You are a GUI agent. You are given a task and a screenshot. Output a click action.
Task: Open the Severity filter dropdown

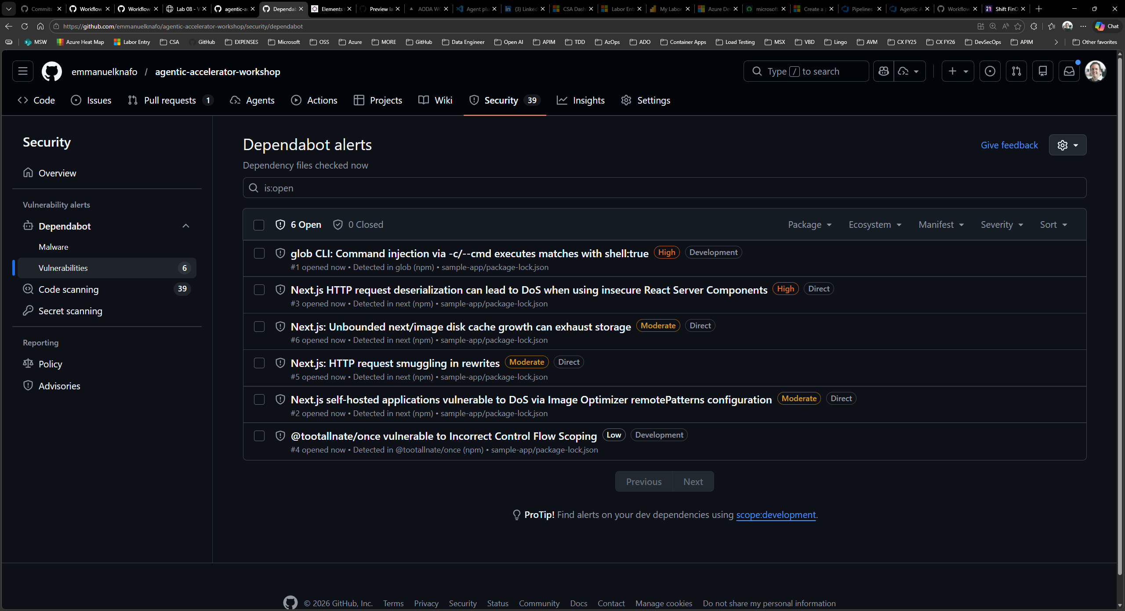click(x=1002, y=224)
